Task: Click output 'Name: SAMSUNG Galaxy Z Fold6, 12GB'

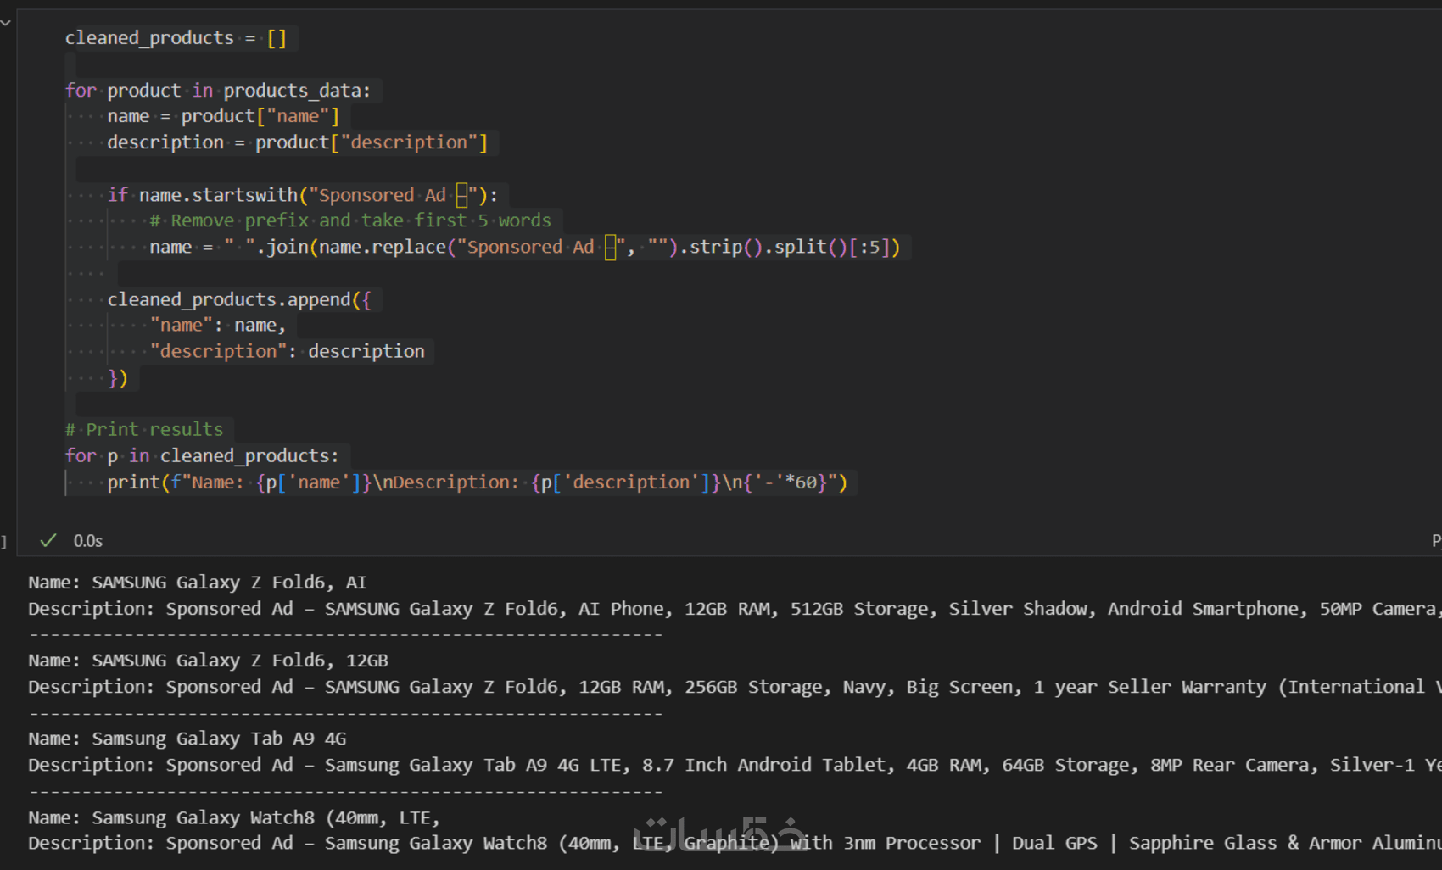Action: pyautogui.click(x=209, y=661)
